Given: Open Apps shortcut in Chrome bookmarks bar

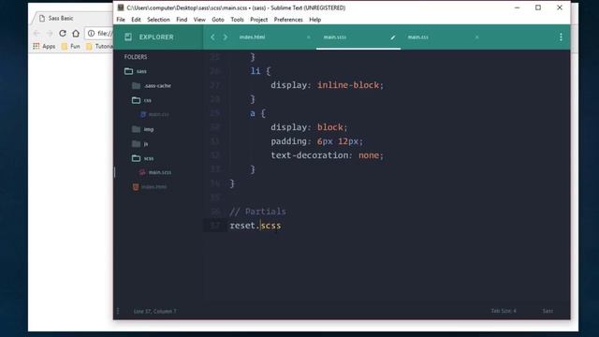Looking at the screenshot, I should [44, 46].
